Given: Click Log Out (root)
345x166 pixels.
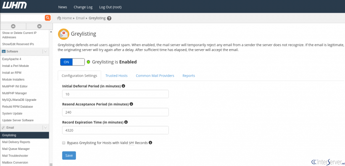Looking at the screenshot, I should 110,7.
